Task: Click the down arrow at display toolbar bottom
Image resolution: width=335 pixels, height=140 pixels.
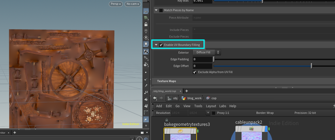Action: [146, 125]
